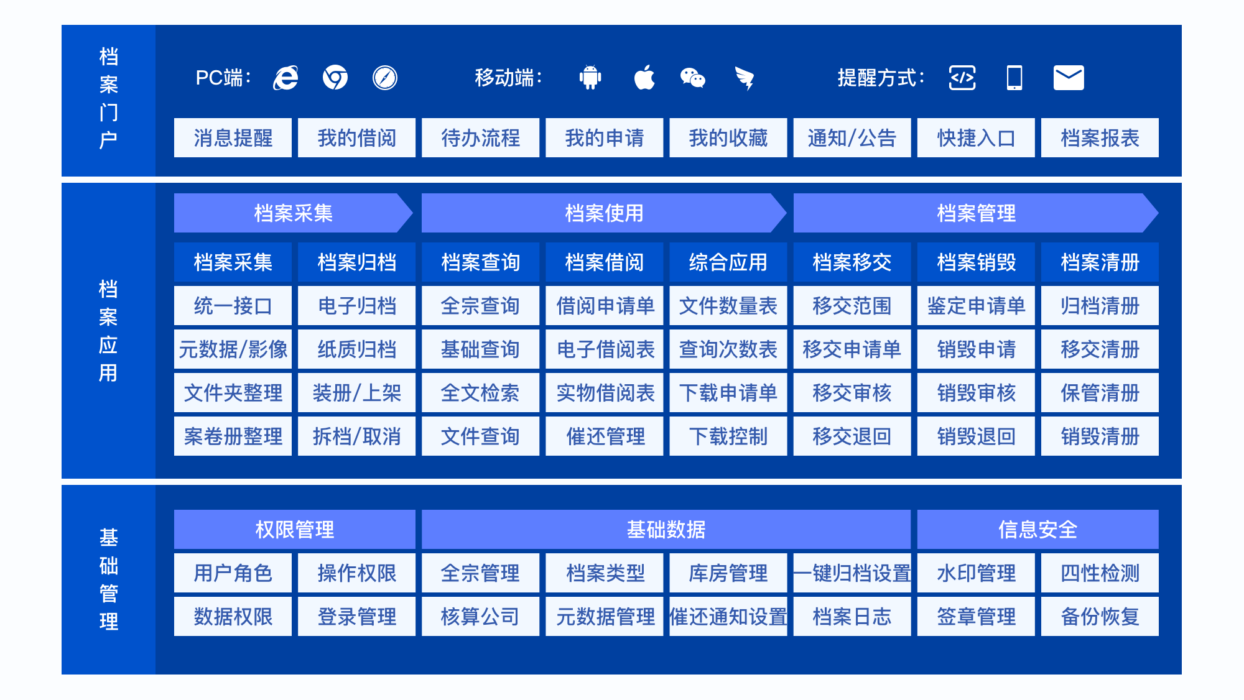Select 快捷入口 tile
Viewport: 1244px width, 700px height.
tap(976, 137)
